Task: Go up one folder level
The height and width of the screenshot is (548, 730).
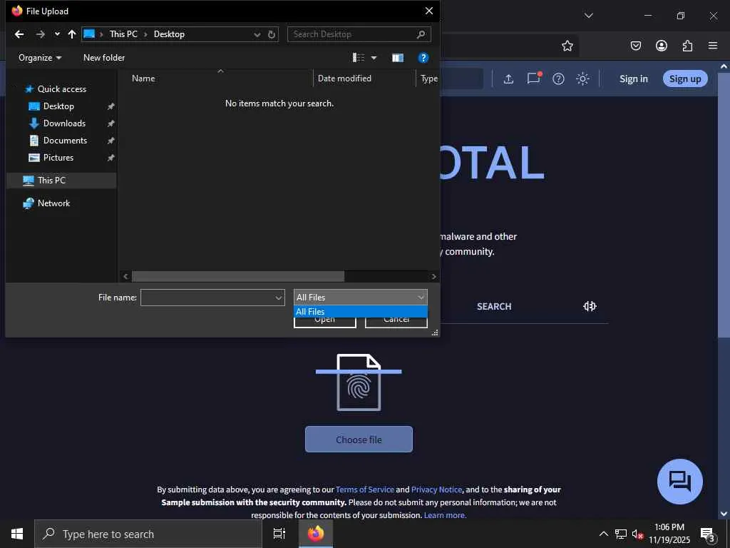Action: coord(72,34)
